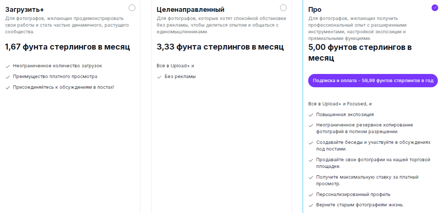Click the subscribe button for 59,99 фунтов

[373, 81]
